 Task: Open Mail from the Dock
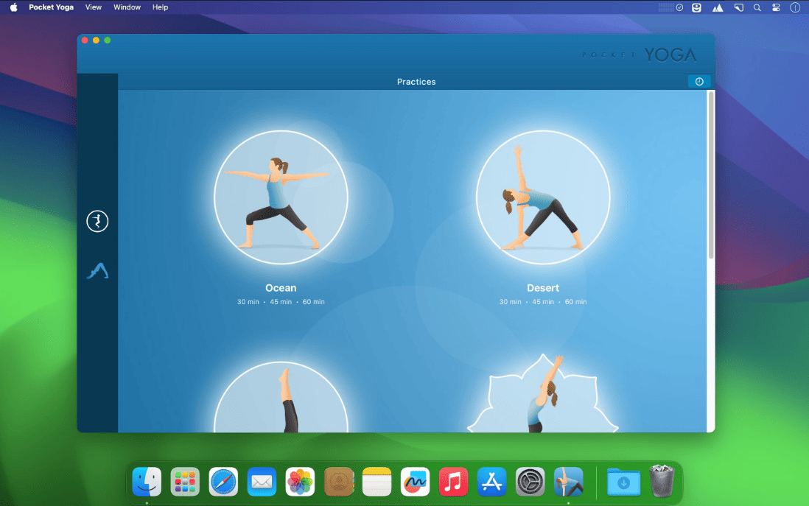(262, 482)
